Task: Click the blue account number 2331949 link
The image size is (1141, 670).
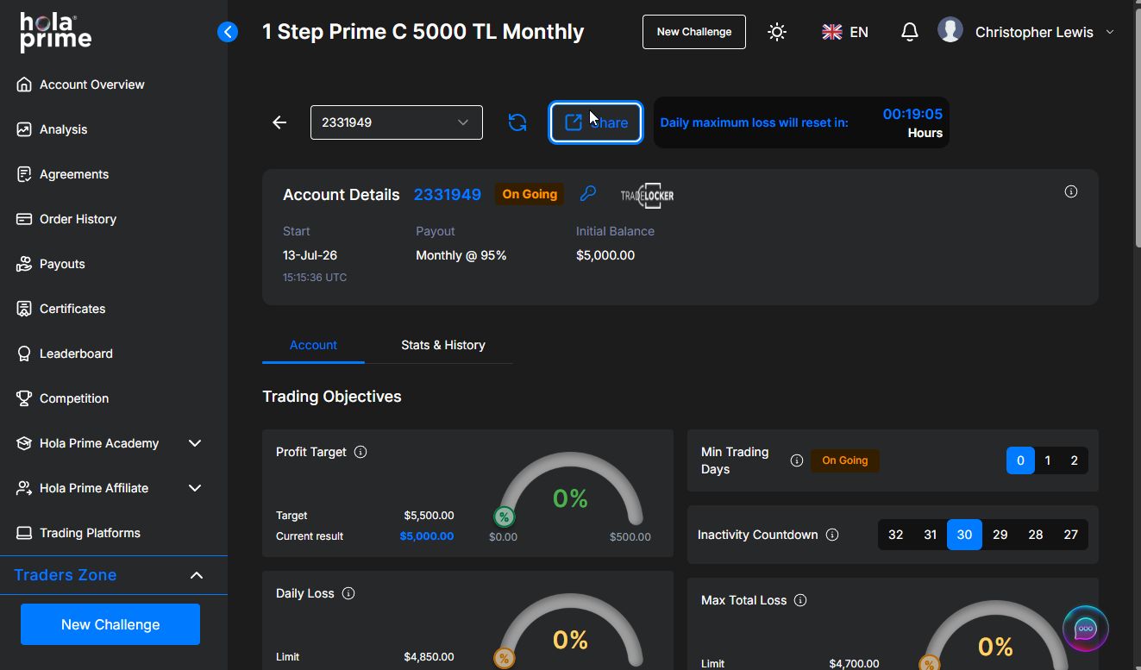Action: click(448, 194)
